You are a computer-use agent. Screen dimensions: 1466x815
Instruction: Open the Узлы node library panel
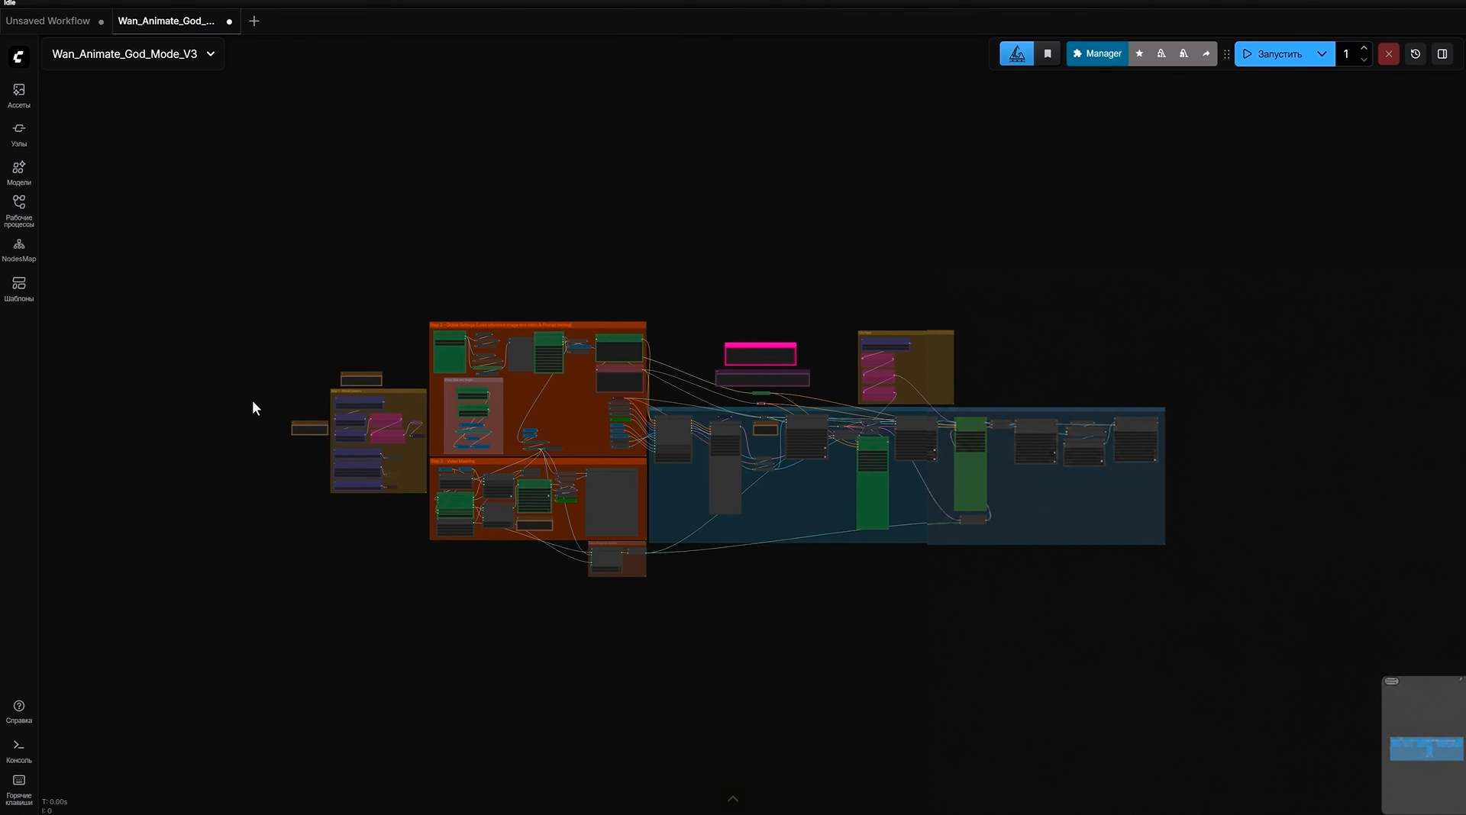tap(19, 134)
